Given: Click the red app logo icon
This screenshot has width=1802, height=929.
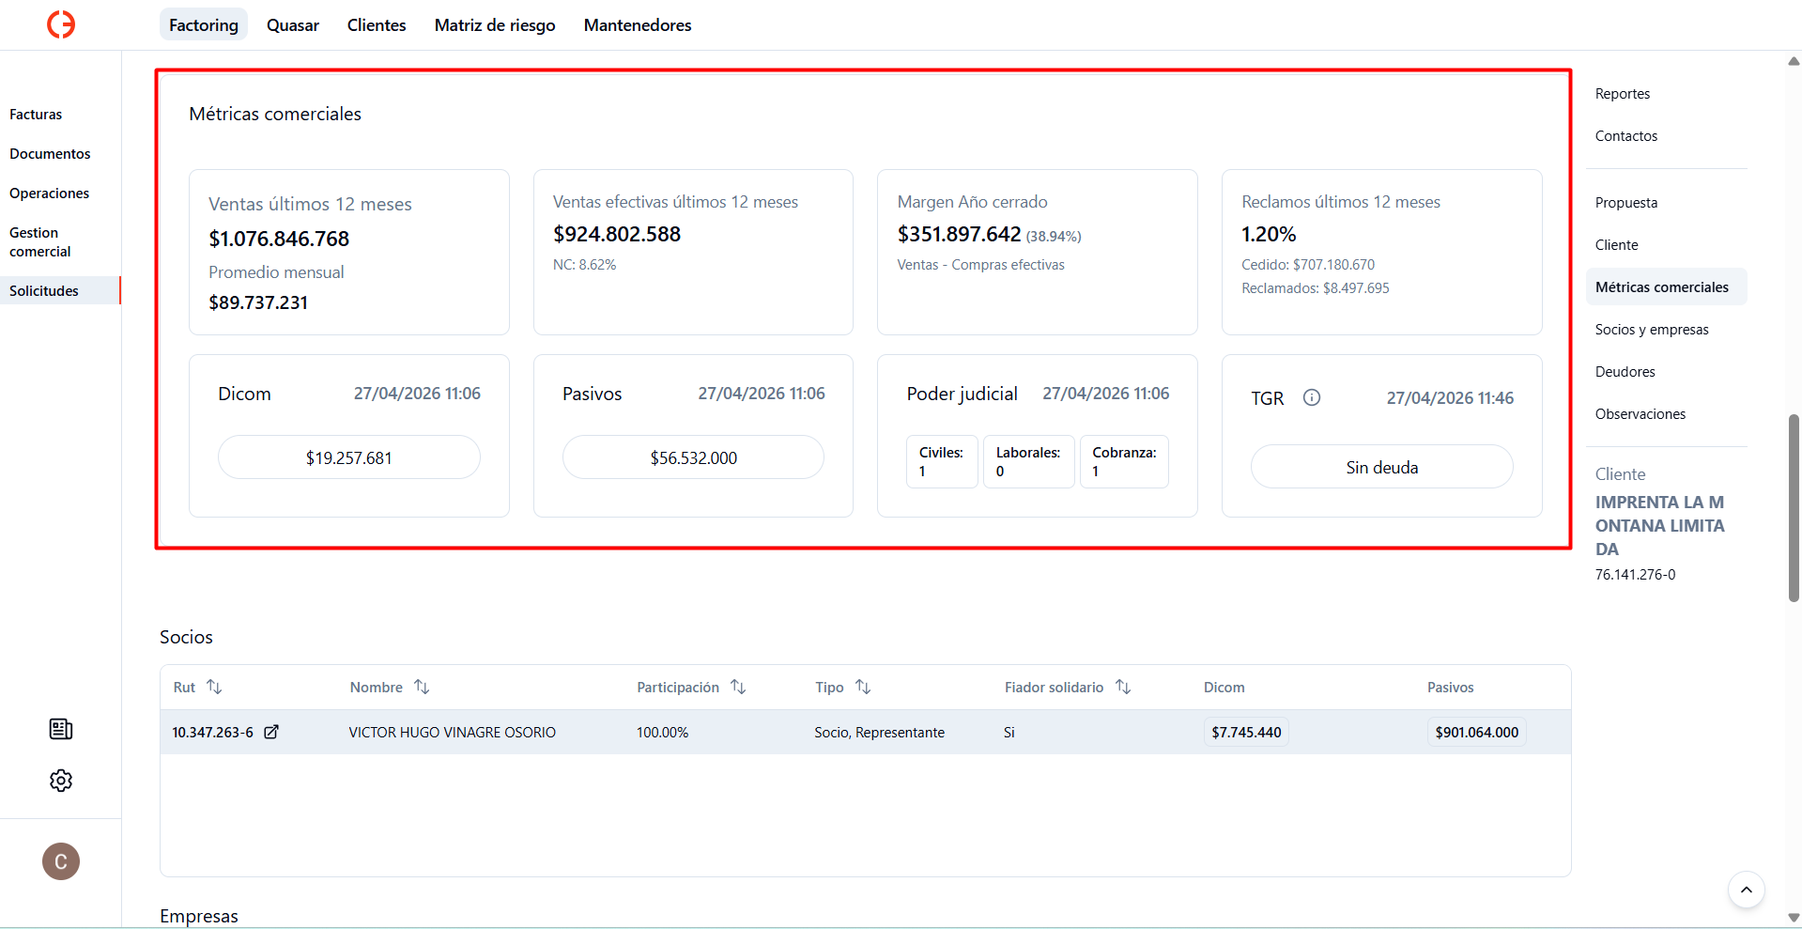Looking at the screenshot, I should pos(61,24).
